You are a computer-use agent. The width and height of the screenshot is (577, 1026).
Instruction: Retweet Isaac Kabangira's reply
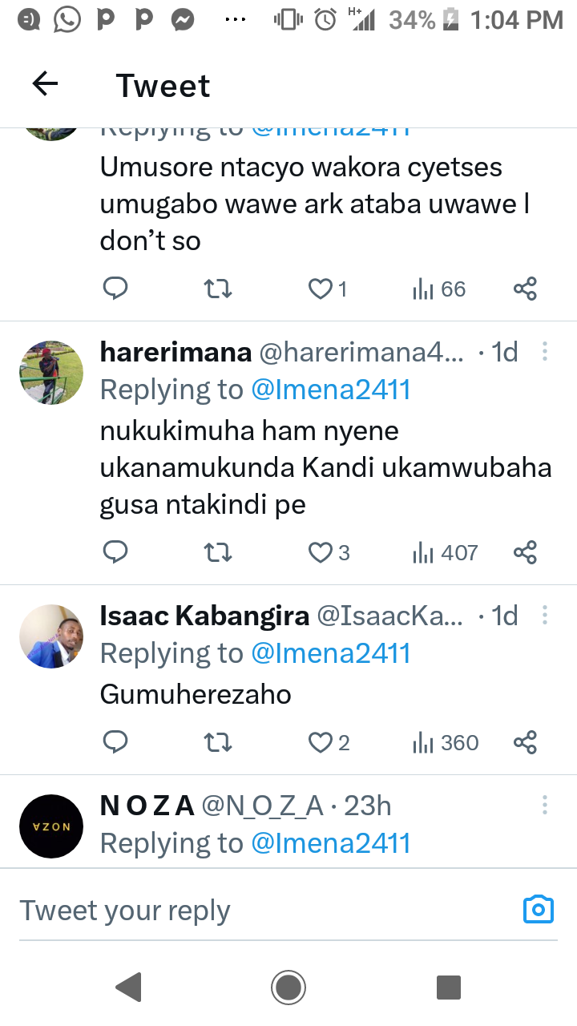pos(218,743)
